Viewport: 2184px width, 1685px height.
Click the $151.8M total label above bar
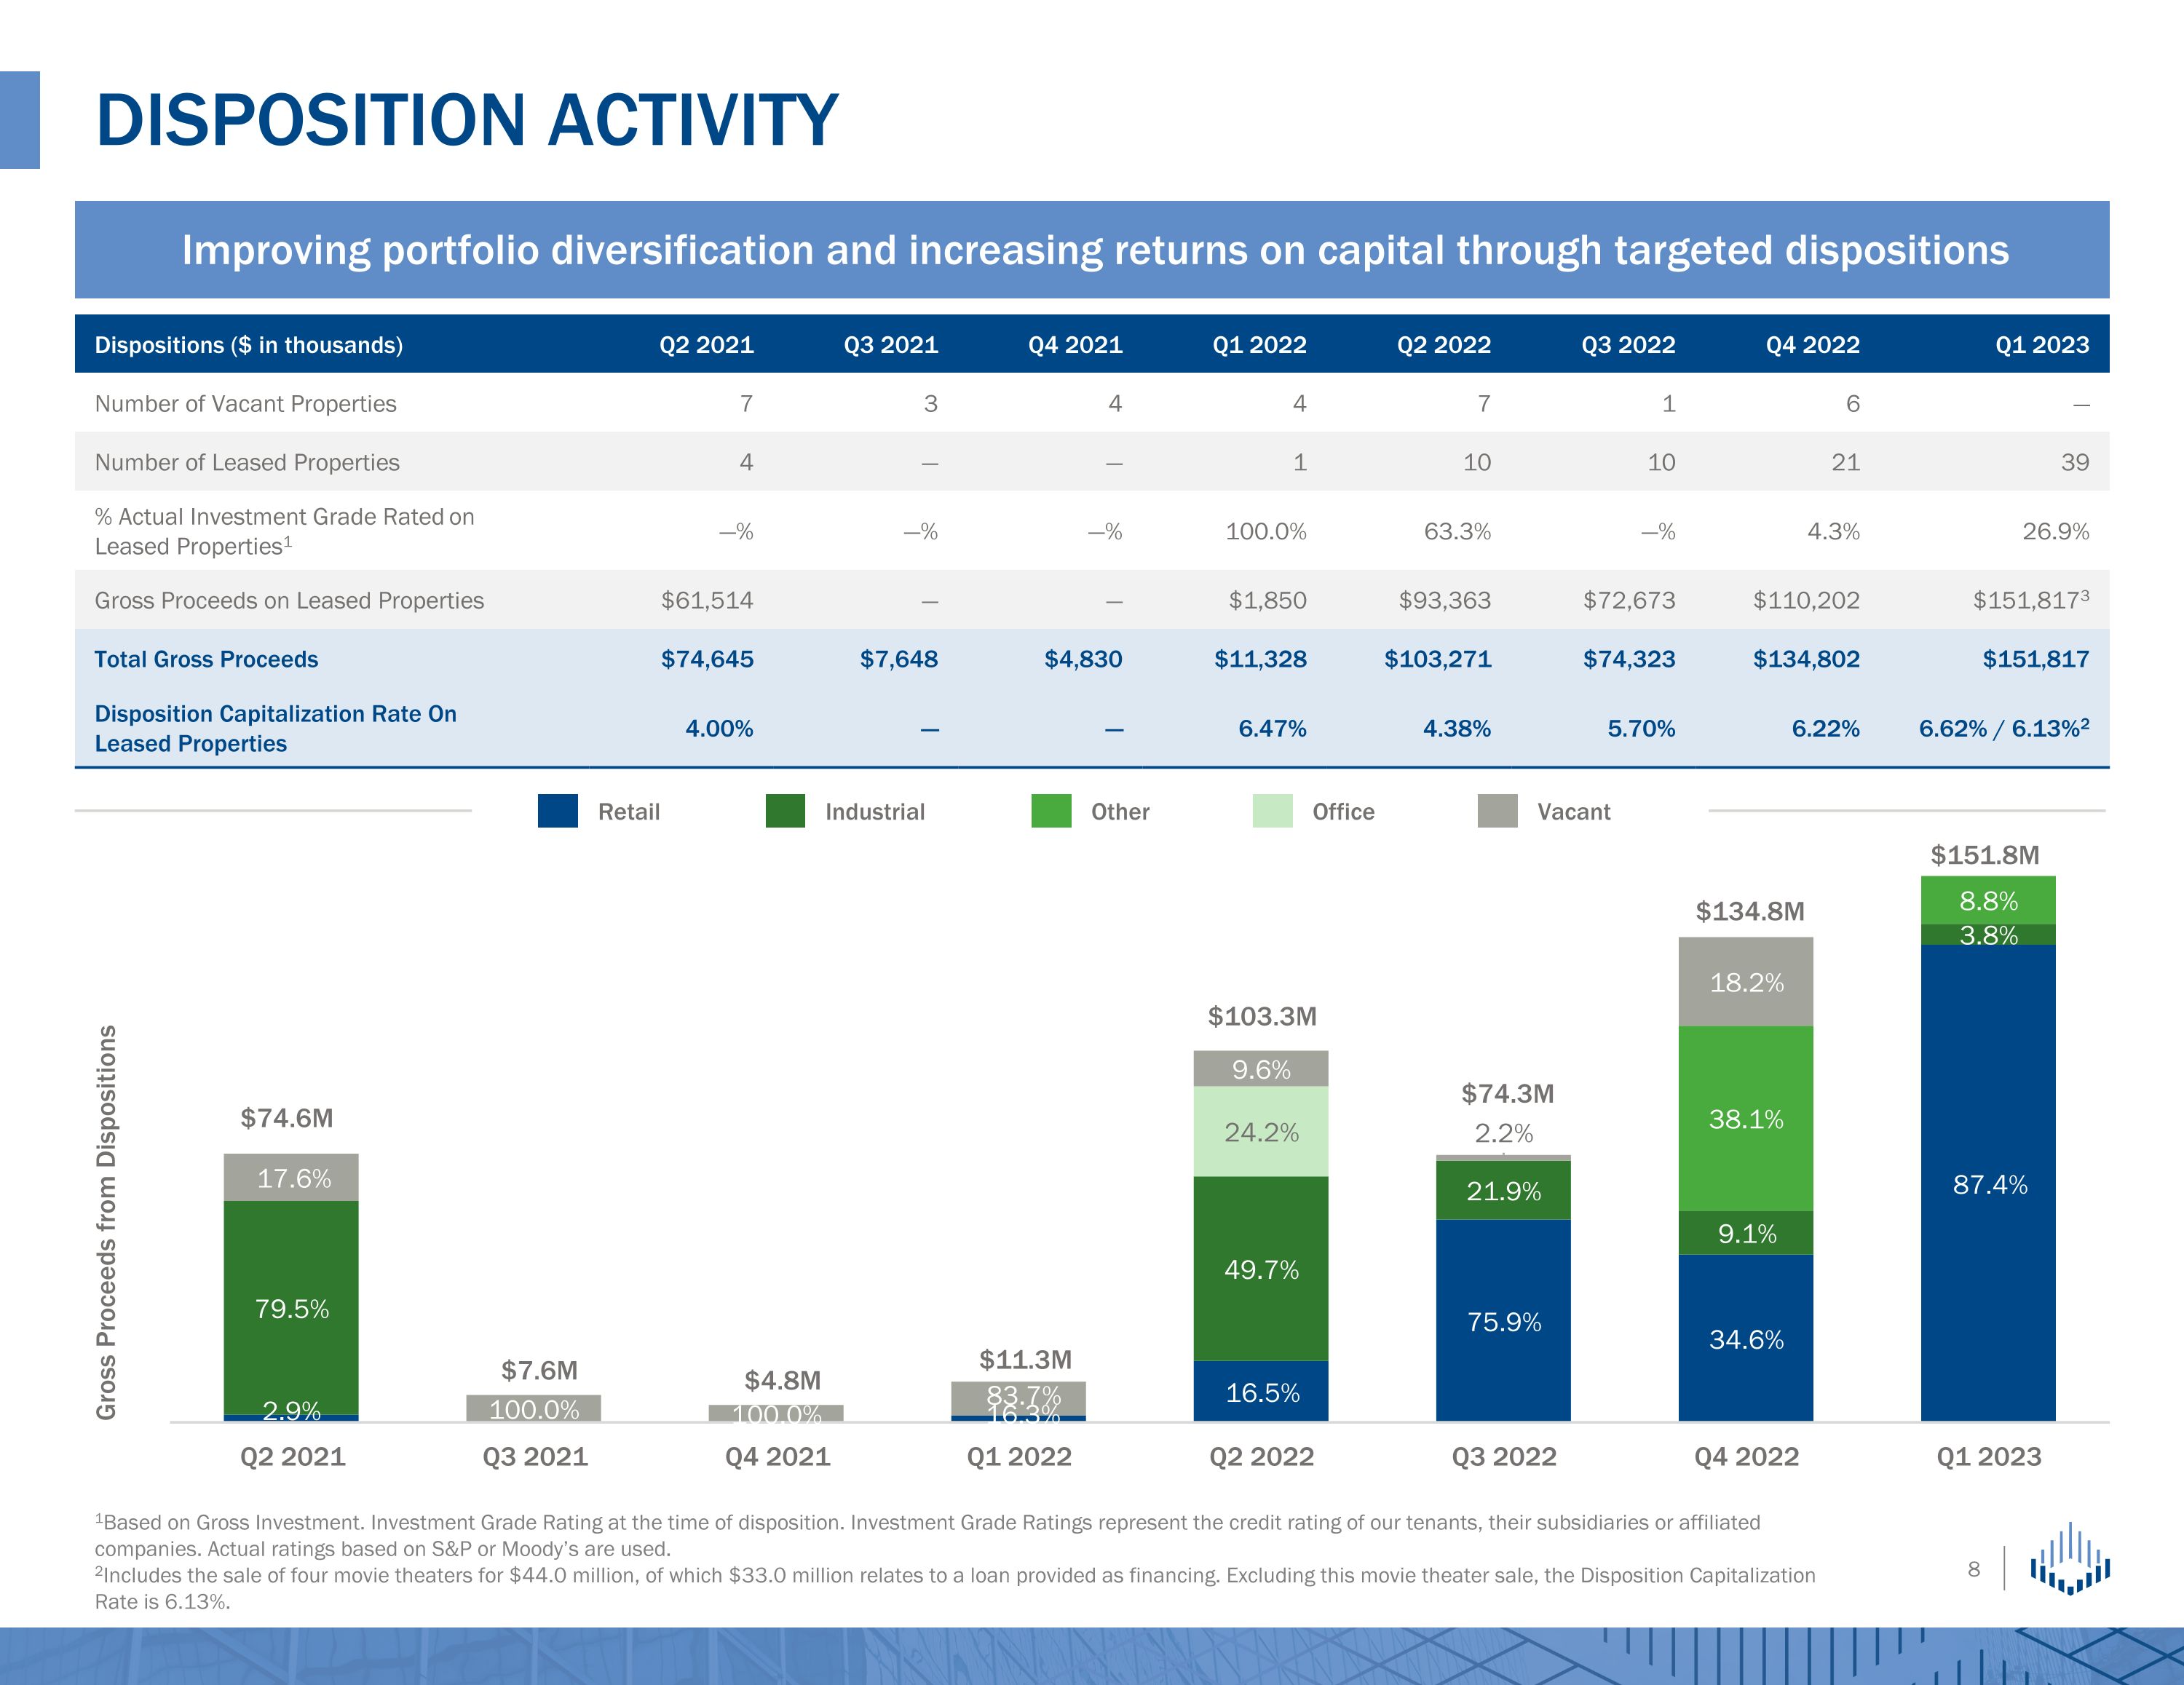(1984, 855)
